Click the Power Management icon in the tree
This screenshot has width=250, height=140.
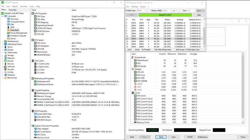[8, 33]
